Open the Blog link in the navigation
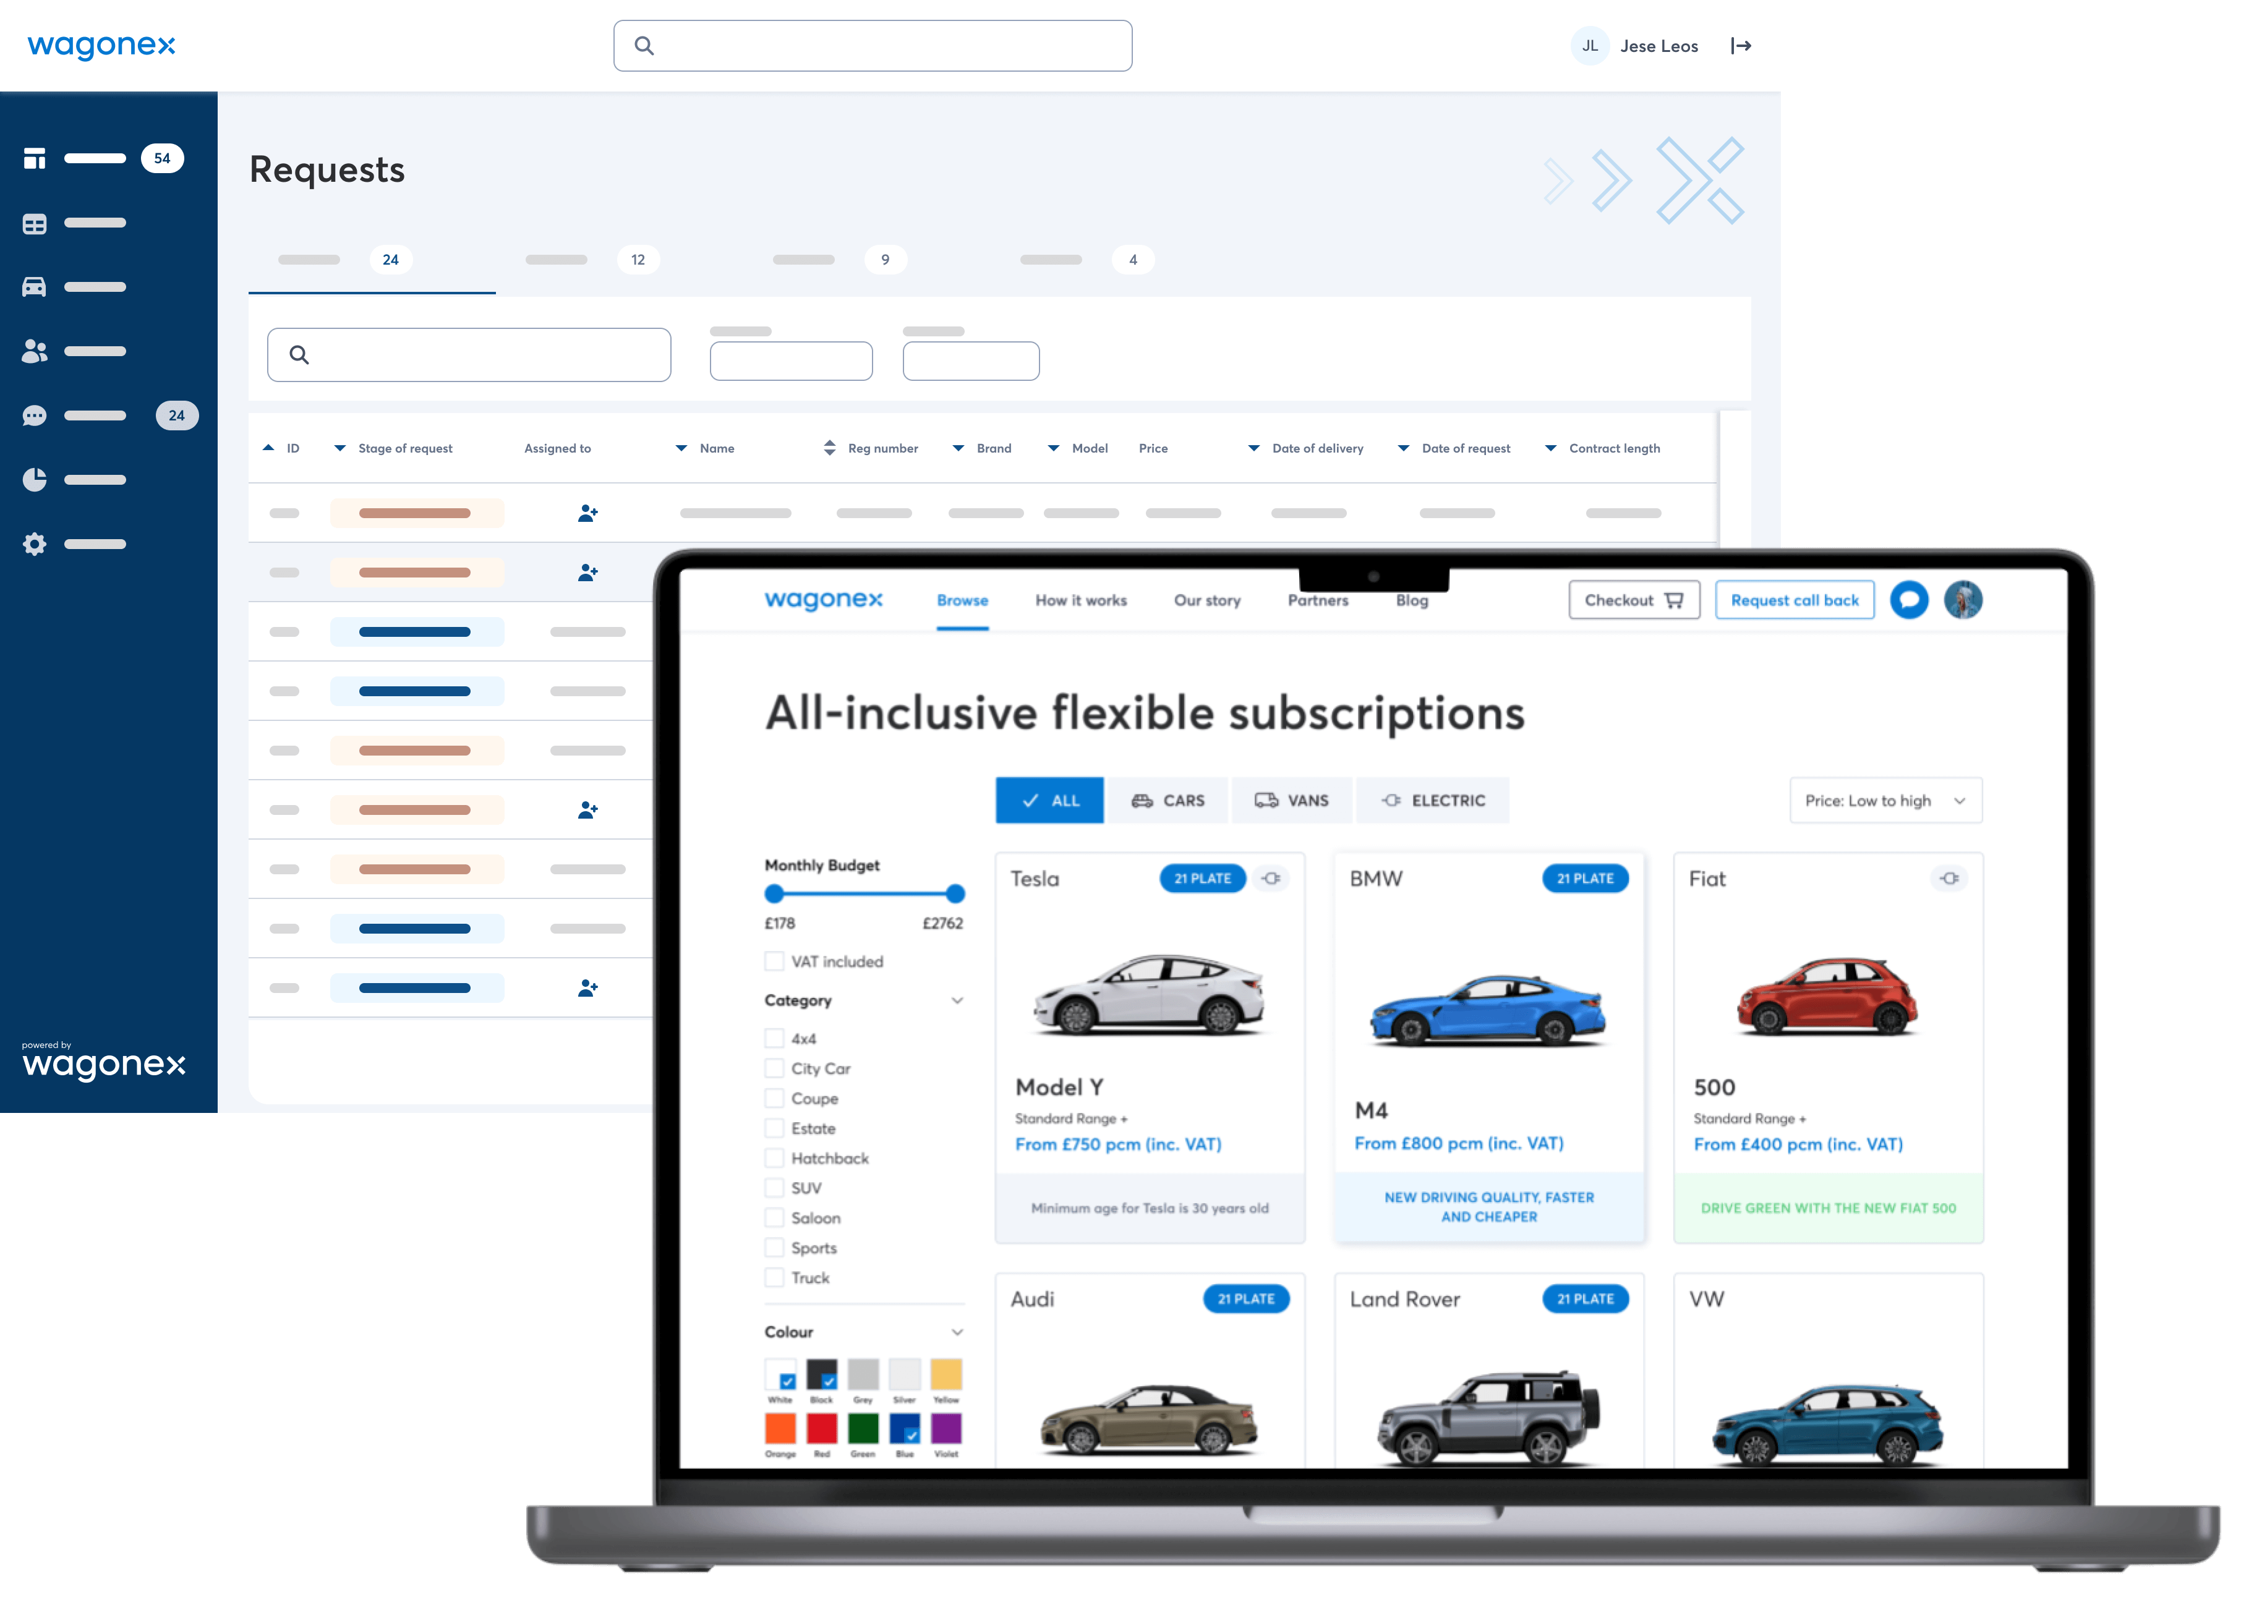 1412,600
